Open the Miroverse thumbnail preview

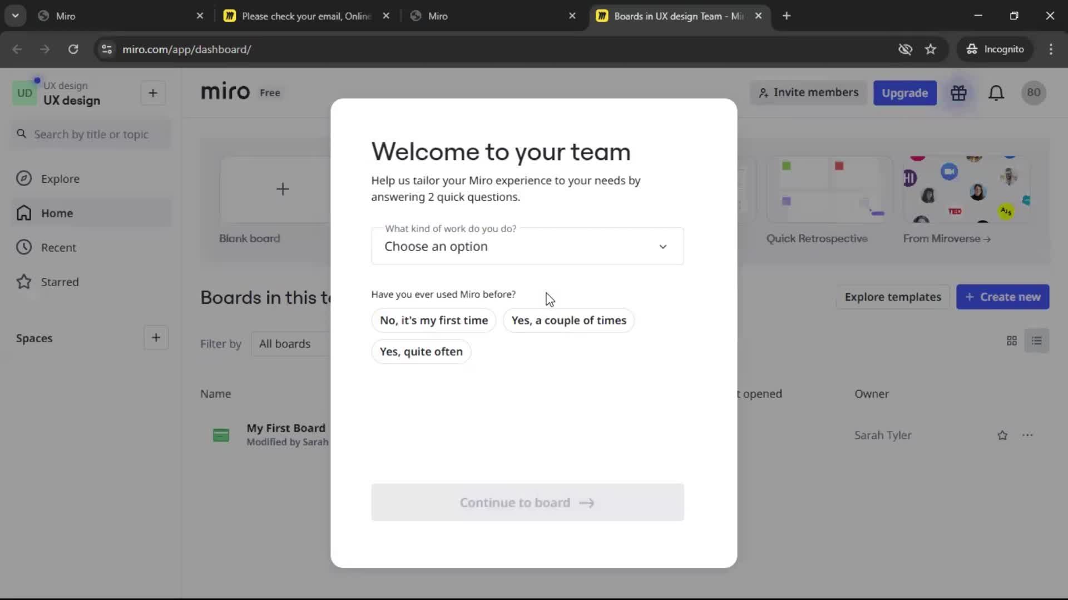[x=967, y=189]
